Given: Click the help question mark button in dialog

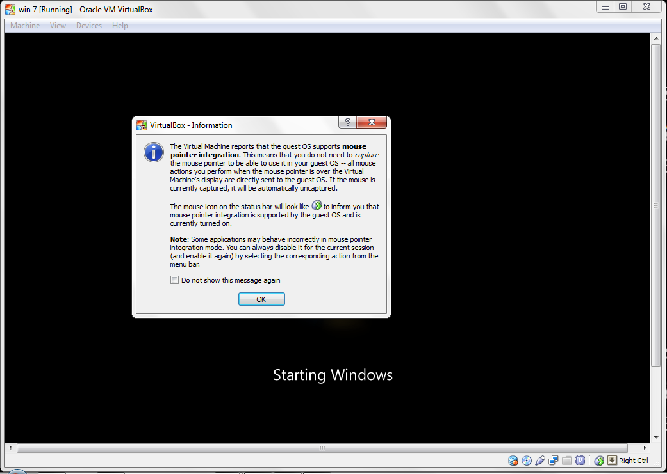Looking at the screenshot, I should tap(347, 122).
